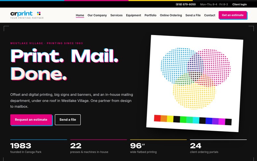Click the orange swatch in color bar
257x161 pixels.
164,118
